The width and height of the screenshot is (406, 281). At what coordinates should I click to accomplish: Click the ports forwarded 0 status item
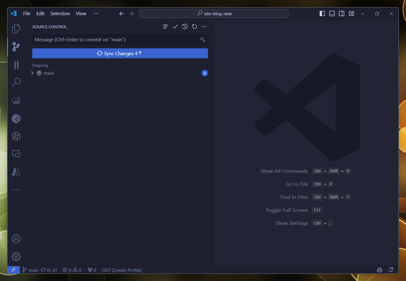coord(92,270)
